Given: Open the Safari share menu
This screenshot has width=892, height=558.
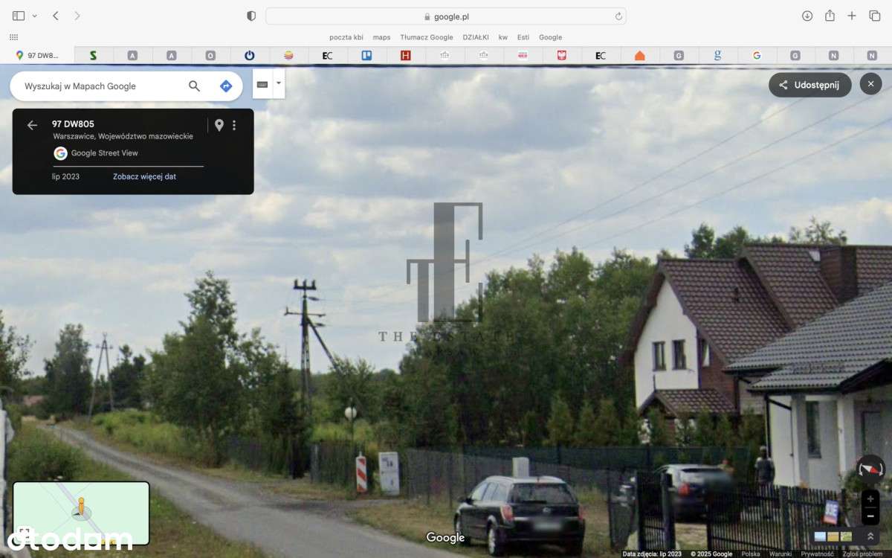Looking at the screenshot, I should [830, 16].
